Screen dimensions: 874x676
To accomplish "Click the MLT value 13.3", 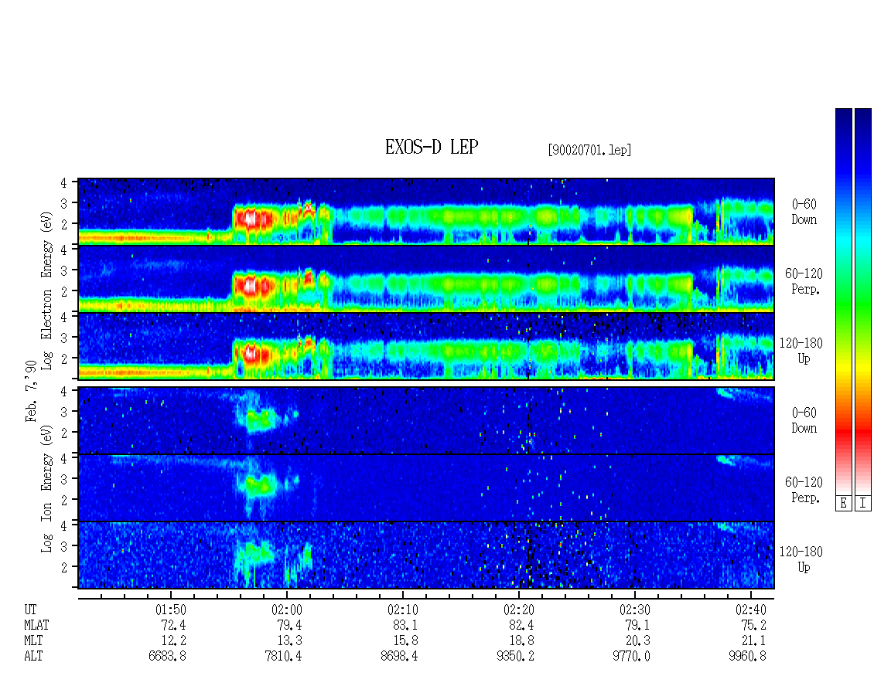I will (x=289, y=641).
